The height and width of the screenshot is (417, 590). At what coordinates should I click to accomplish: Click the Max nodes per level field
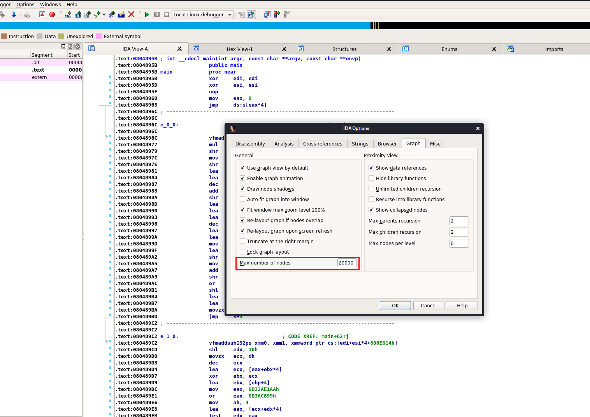459,243
